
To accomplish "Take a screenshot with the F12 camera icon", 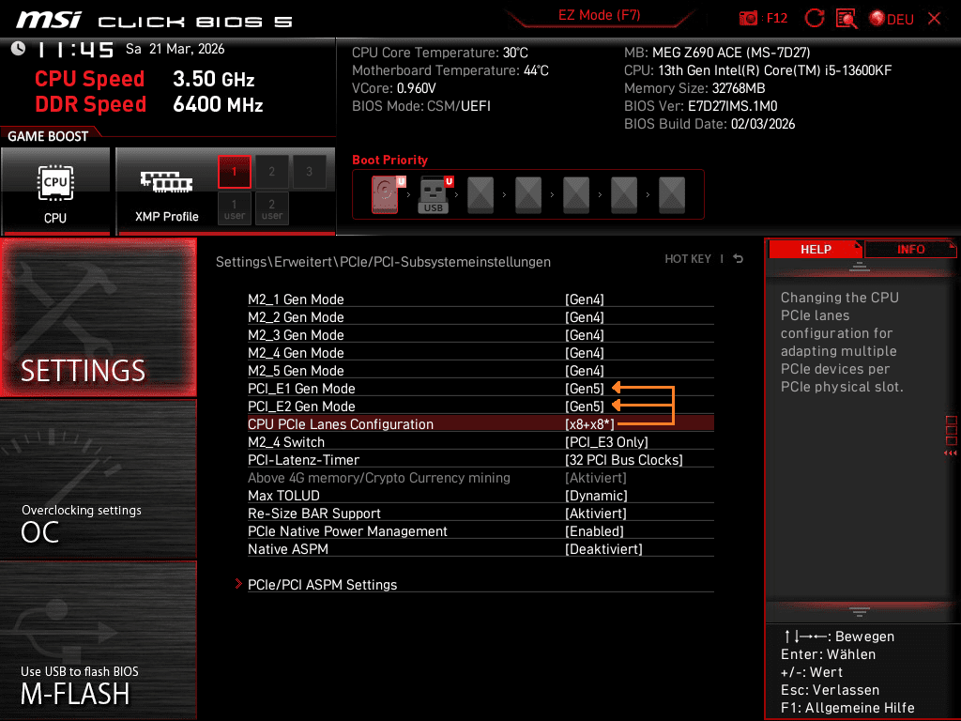I will [x=748, y=19].
